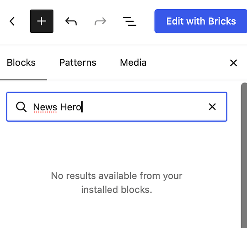Screen dimensions: 247x228
Task: Place cursor on the underlined word News
Action: point(45,107)
